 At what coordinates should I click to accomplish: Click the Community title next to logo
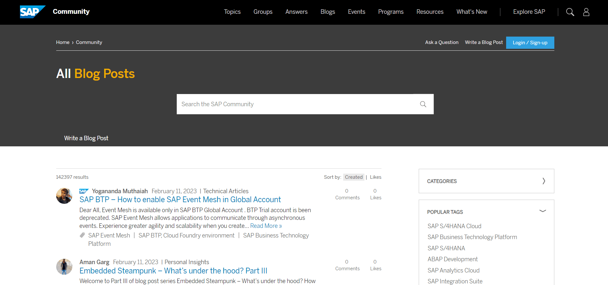coord(71,12)
